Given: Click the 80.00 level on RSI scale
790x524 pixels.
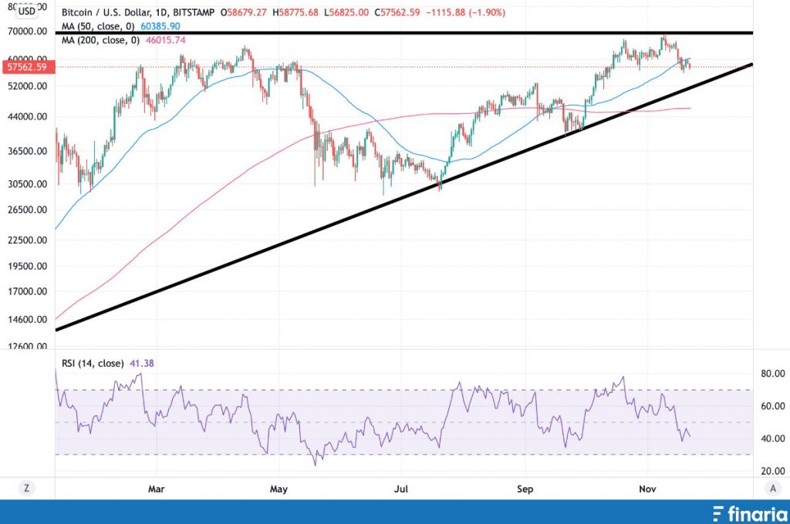Looking at the screenshot, I should point(771,374).
